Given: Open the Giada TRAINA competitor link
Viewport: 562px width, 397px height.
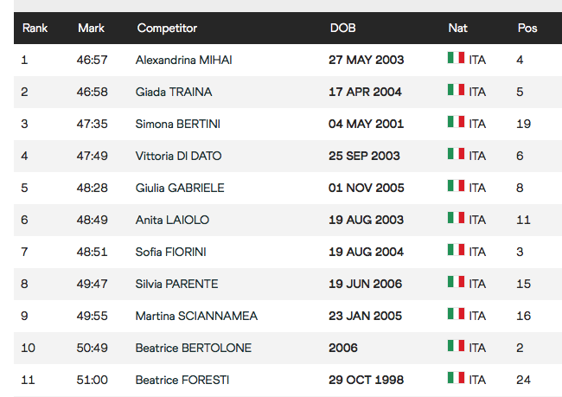Looking at the screenshot, I should point(174,92).
